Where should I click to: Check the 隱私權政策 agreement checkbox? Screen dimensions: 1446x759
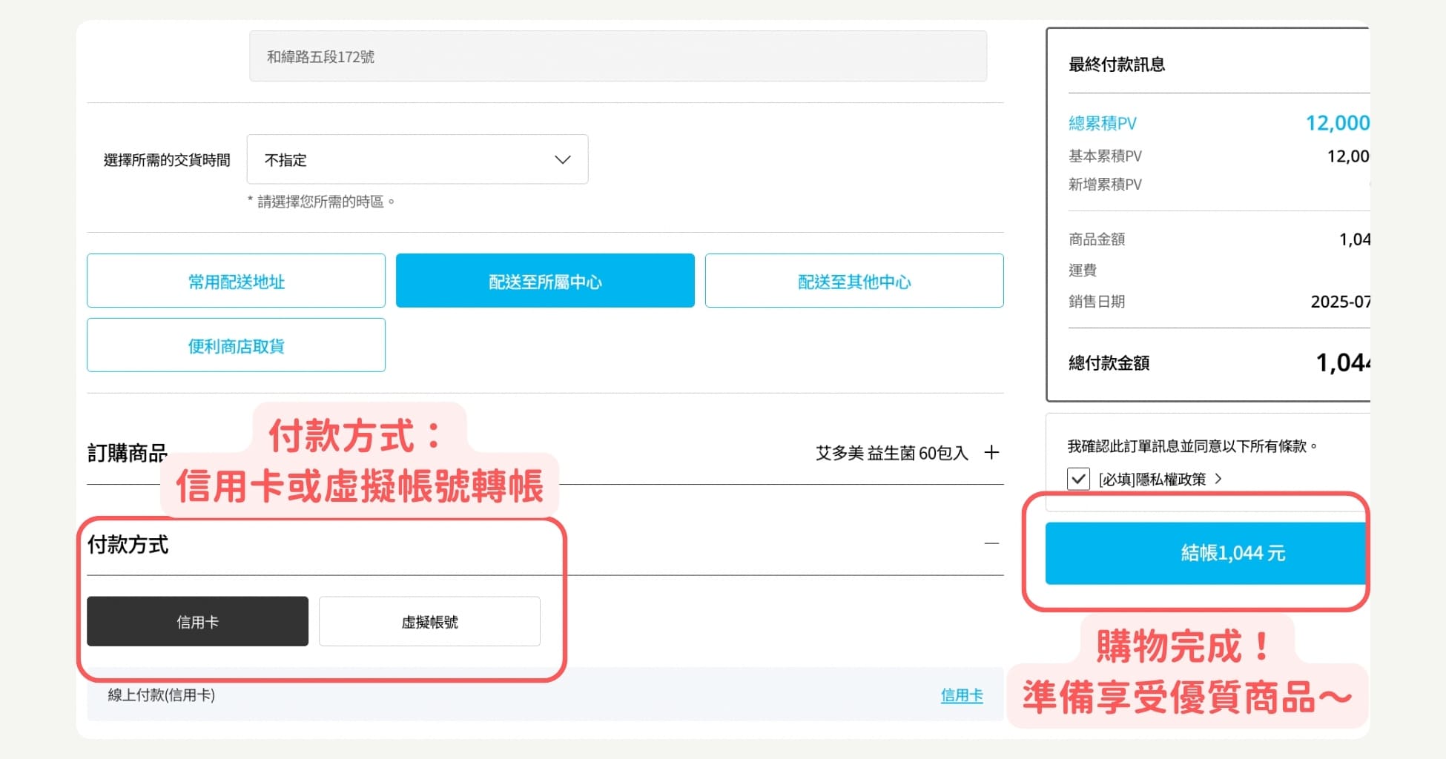click(1078, 479)
